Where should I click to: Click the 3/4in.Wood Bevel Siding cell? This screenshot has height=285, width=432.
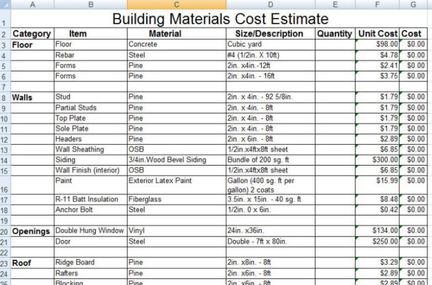(x=177, y=160)
